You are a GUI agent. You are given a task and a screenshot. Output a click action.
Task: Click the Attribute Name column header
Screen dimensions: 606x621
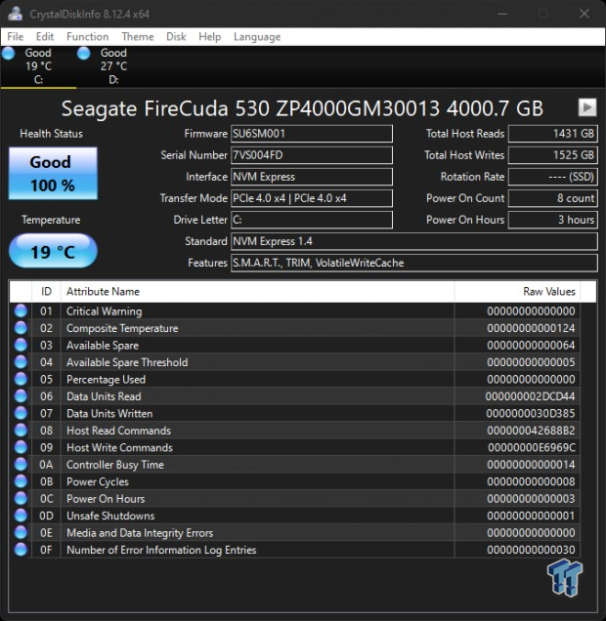258,292
